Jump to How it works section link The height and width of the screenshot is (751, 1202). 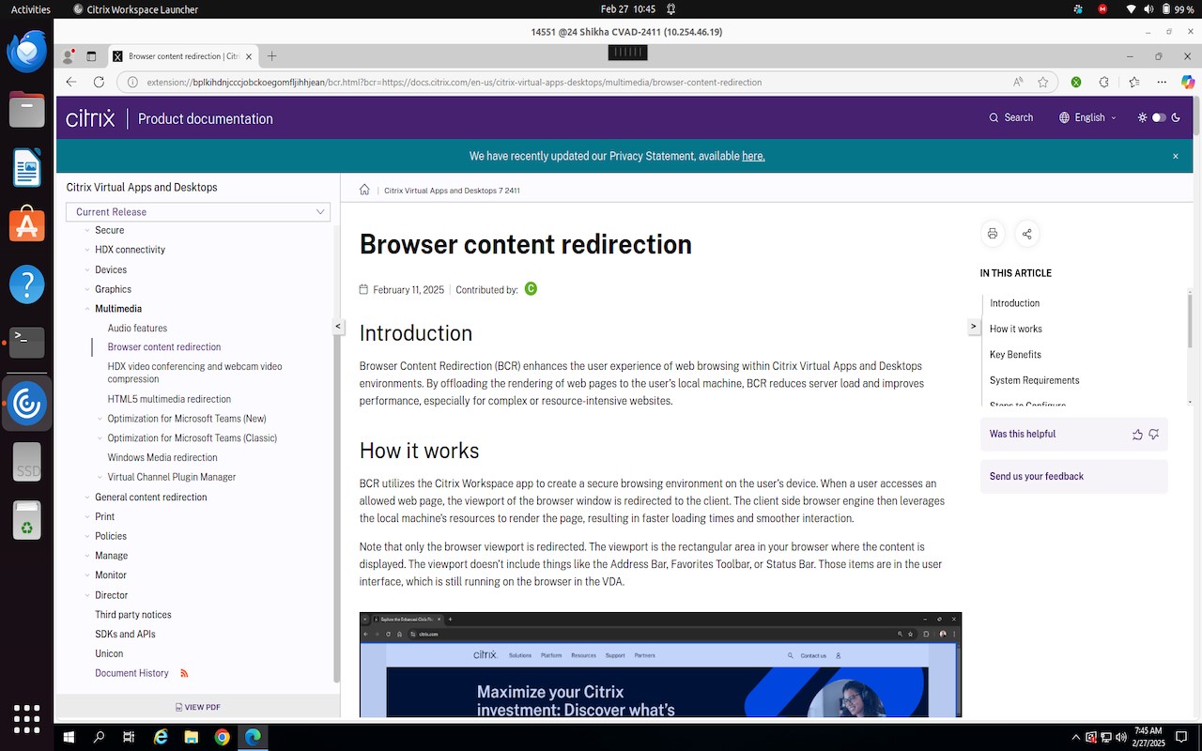pos(1016,329)
